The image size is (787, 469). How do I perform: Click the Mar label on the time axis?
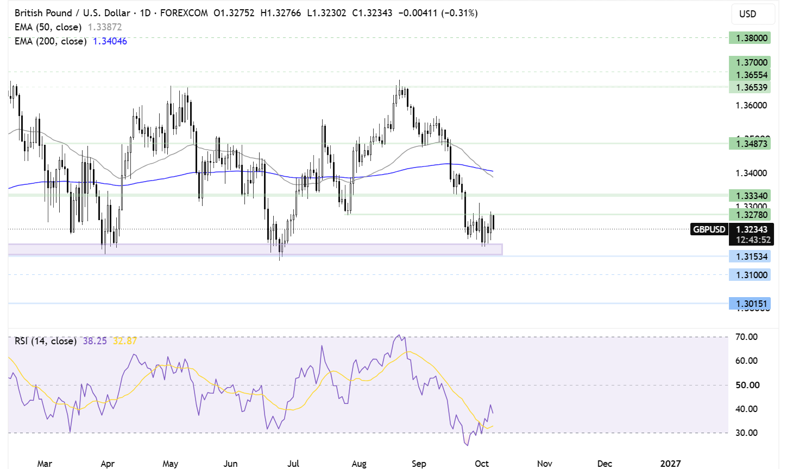point(45,464)
